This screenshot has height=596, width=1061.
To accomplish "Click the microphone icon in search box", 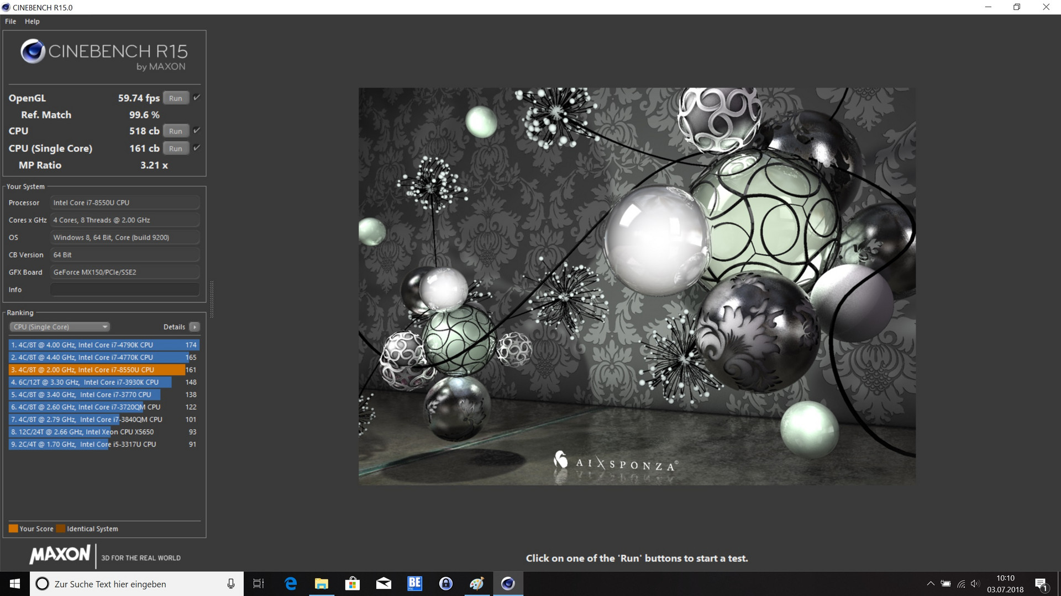I will point(231,583).
